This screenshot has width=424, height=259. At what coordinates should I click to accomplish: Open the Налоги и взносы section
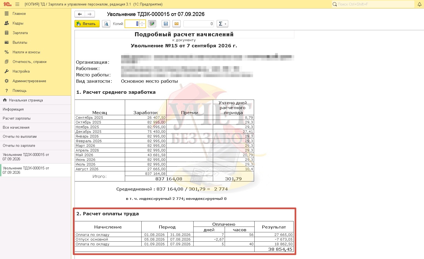35,52
